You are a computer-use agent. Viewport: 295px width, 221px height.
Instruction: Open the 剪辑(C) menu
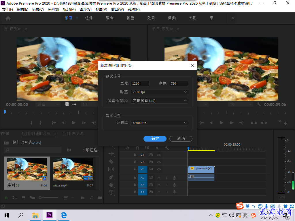(38, 9)
